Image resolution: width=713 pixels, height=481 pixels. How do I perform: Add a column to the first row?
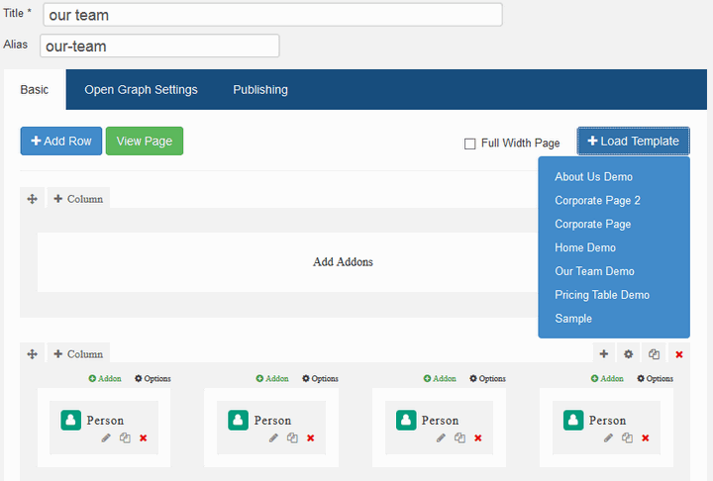pyautogui.click(x=78, y=199)
